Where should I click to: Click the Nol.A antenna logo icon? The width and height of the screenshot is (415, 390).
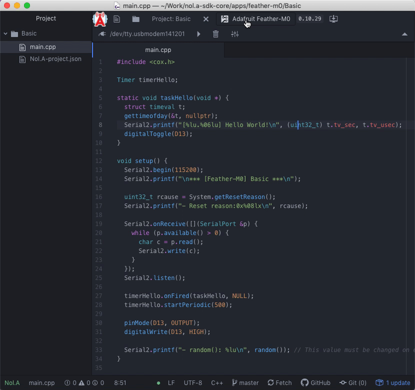point(100,19)
